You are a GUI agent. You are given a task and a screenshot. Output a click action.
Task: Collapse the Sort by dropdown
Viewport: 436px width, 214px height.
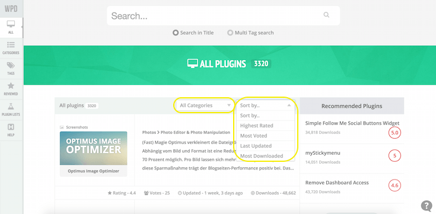pos(266,106)
